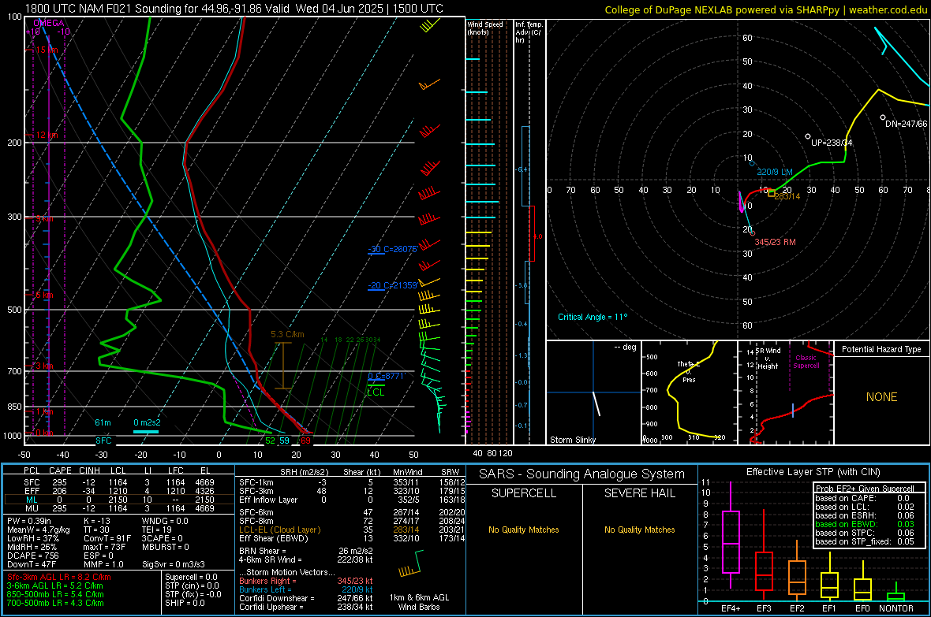Click the 15 km height marker
This screenshot has height=617, width=931.
pyautogui.click(x=47, y=50)
